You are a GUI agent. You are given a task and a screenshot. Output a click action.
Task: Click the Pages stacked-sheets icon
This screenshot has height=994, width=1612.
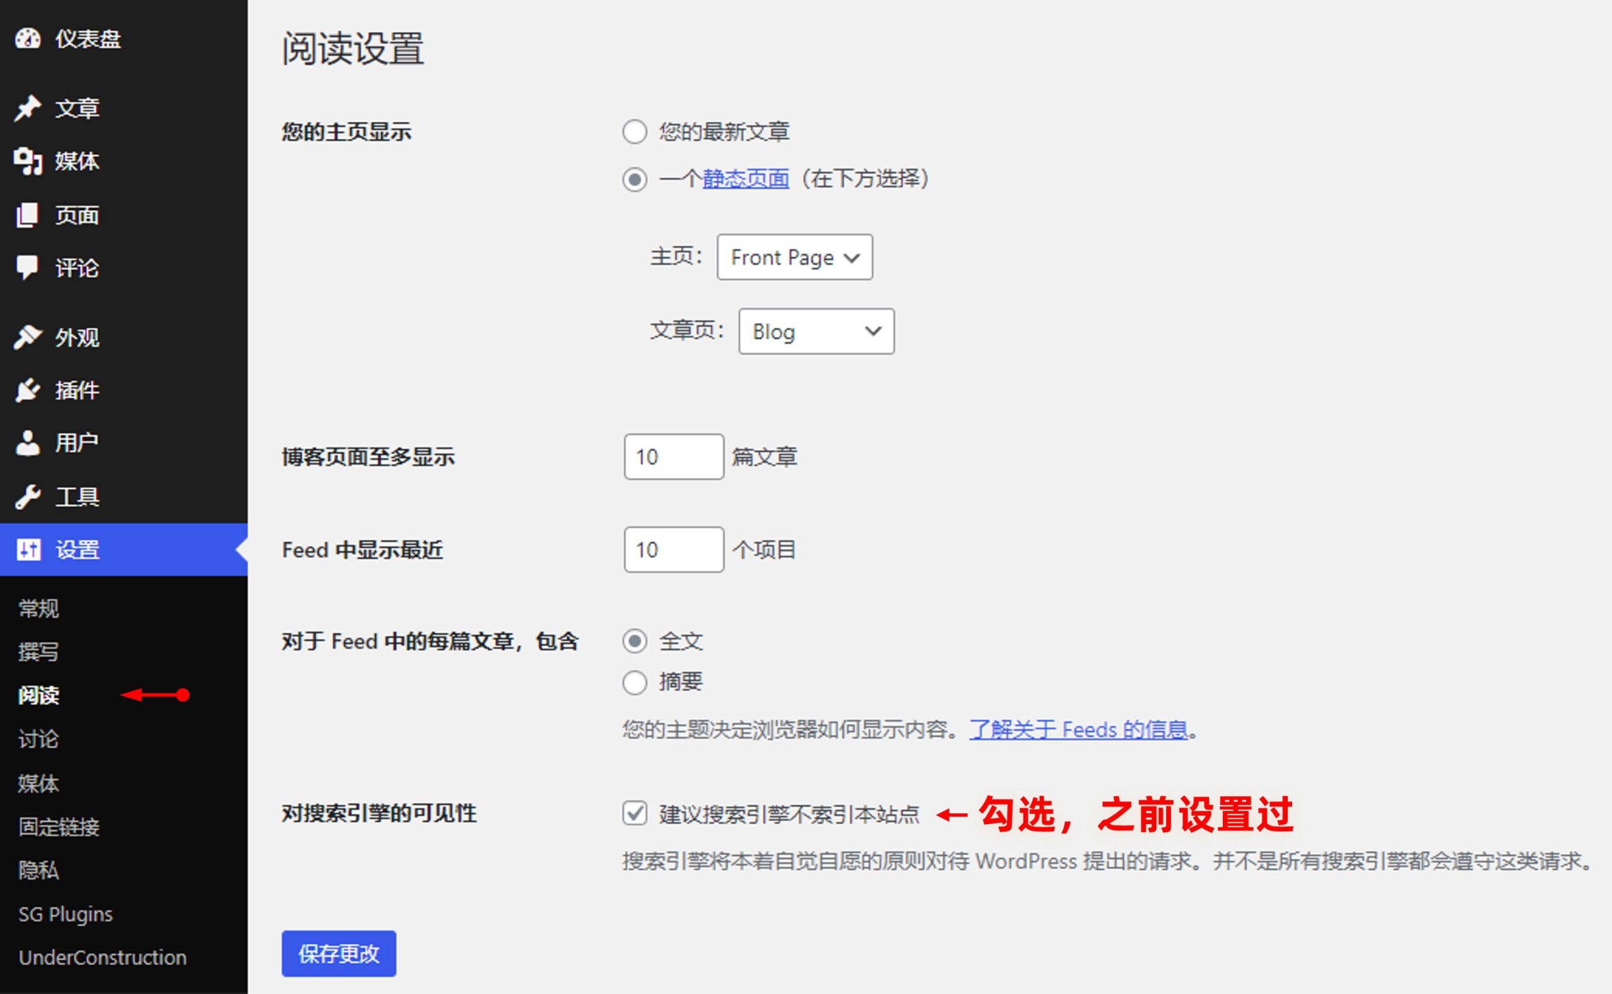click(28, 215)
